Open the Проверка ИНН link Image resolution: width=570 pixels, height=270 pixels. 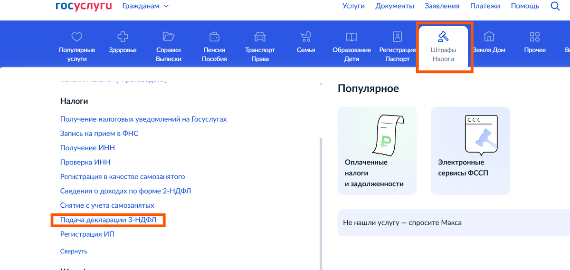point(85,162)
